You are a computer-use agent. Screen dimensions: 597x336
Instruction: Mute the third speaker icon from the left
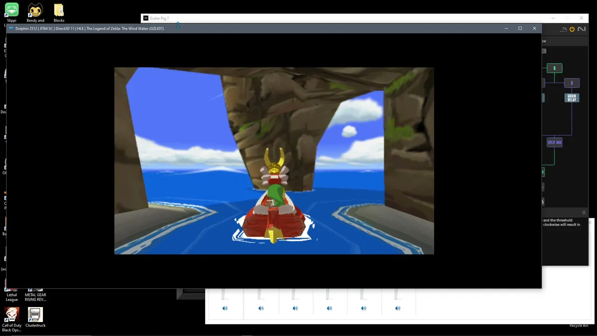295,308
